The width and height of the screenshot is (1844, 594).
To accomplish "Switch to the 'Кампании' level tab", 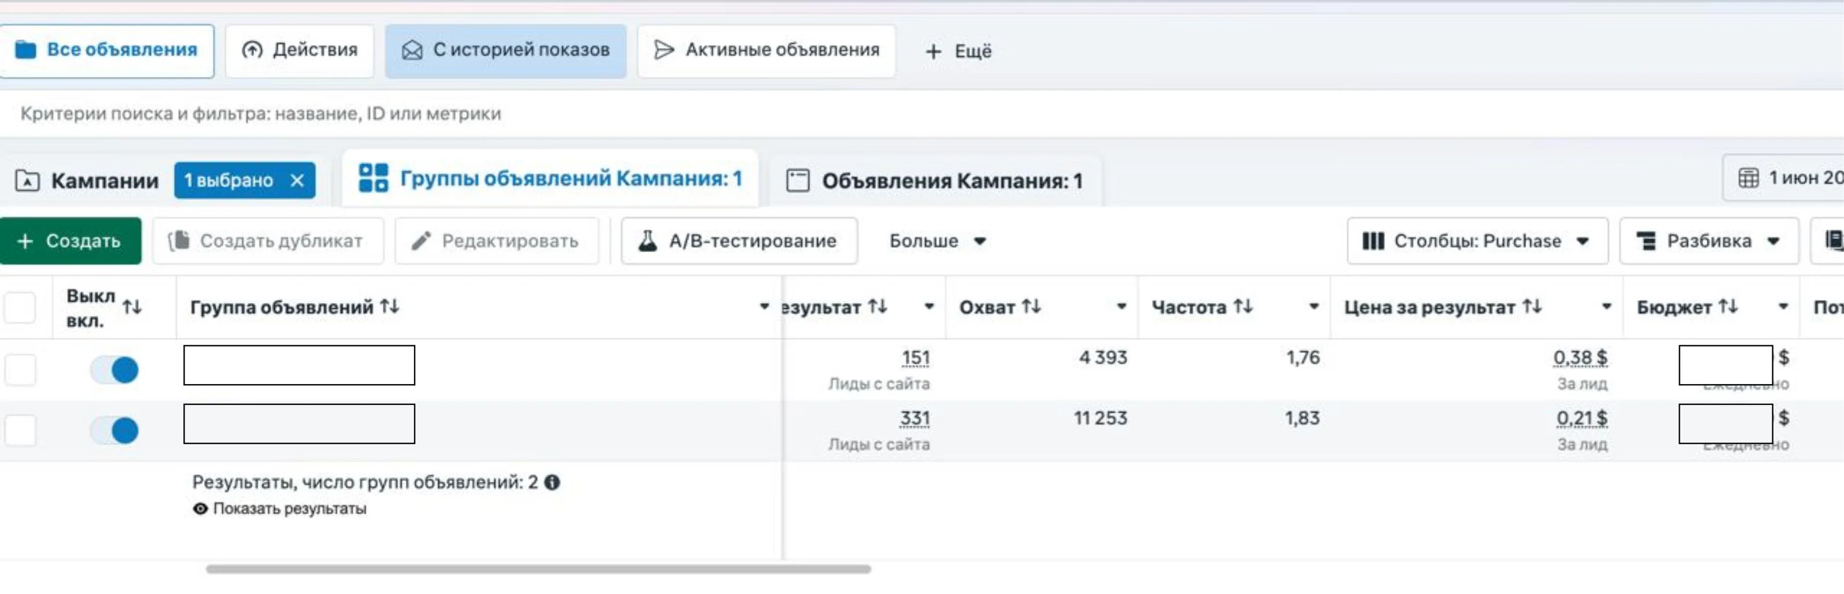I will pyautogui.click(x=87, y=180).
